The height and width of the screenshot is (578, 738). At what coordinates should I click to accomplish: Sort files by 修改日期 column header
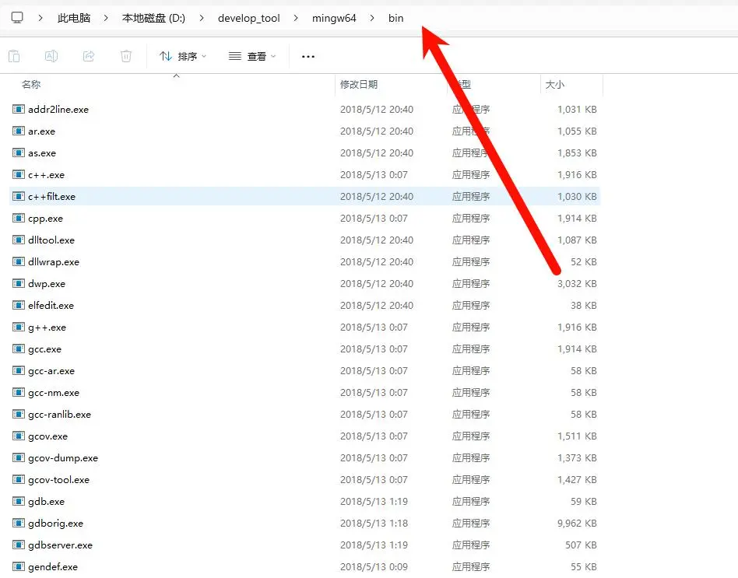[359, 85]
